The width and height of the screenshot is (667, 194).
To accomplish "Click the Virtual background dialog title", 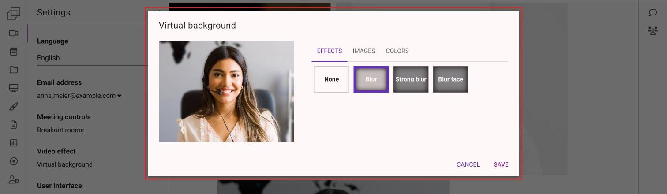I will 197,26.
